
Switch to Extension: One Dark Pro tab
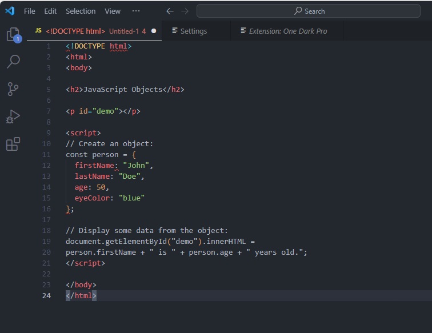point(287,31)
